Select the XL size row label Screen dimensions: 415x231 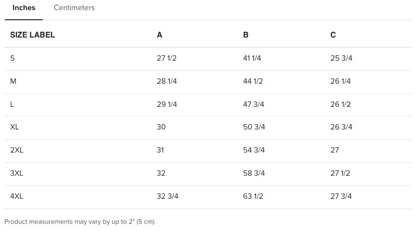pos(14,127)
